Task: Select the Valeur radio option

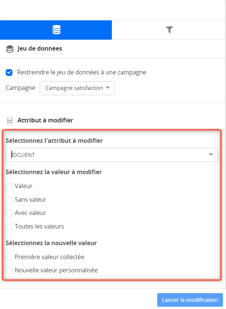Action: pos(9,187)
